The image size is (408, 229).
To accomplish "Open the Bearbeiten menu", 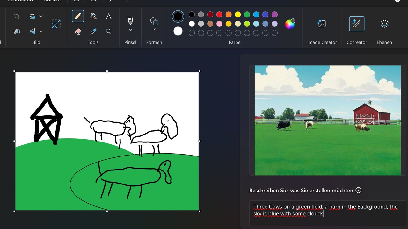I will 20,1.
